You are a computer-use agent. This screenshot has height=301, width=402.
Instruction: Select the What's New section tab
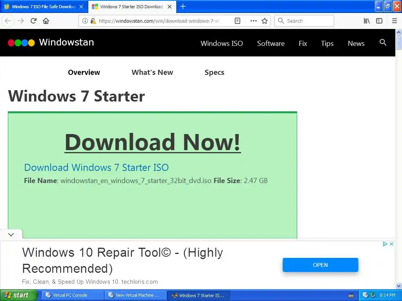[x=152, y=73]
